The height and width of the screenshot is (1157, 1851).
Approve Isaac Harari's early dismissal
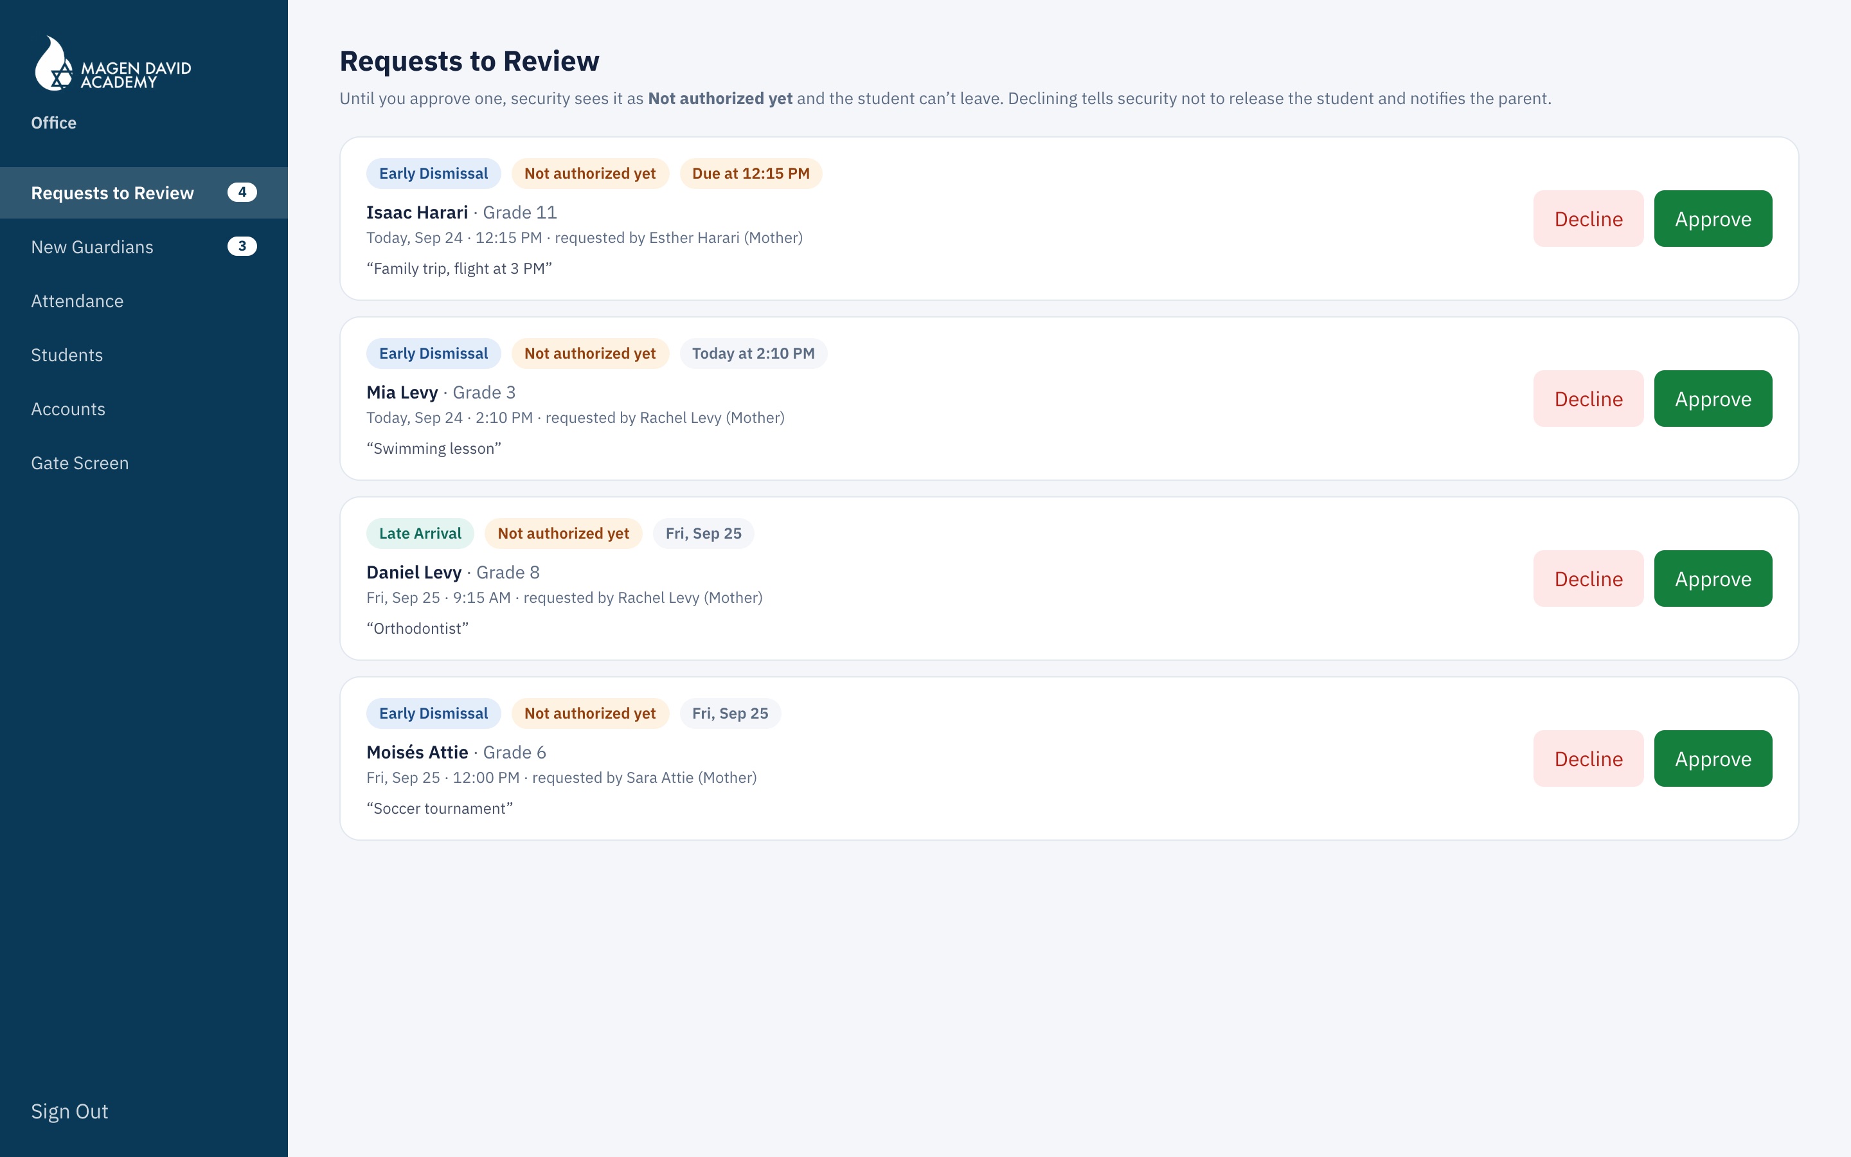pyautogui.click(x=1713, y=219)
